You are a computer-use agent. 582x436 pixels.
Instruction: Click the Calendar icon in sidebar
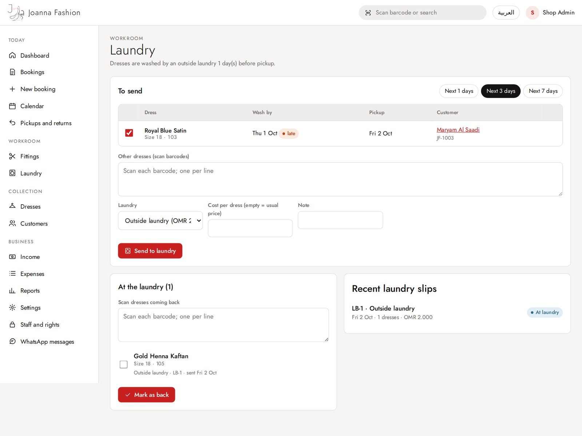12,106
